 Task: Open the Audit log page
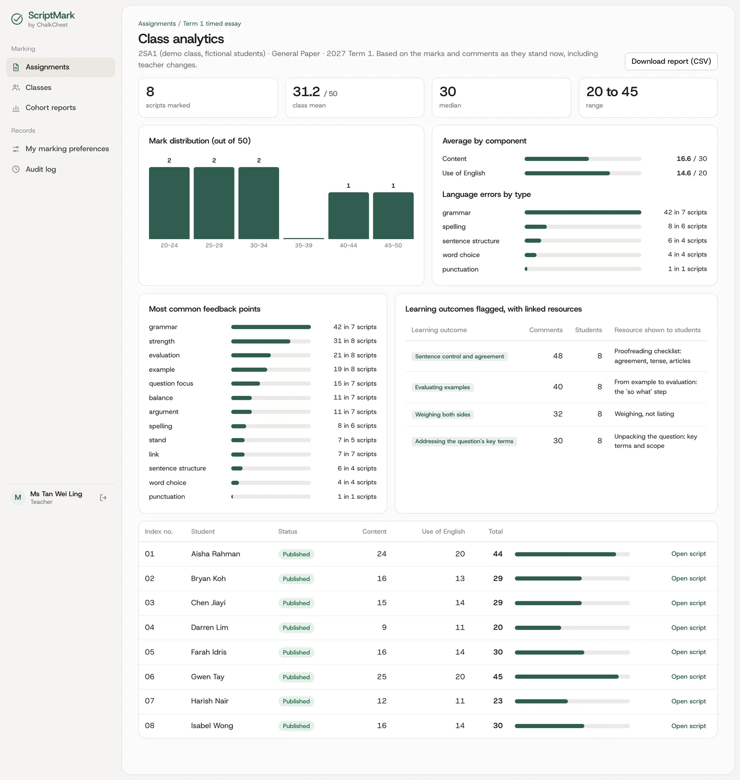coord(61,169)
